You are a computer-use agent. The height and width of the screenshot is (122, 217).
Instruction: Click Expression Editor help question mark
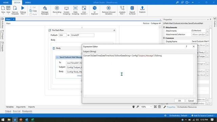tap(186, 46)
